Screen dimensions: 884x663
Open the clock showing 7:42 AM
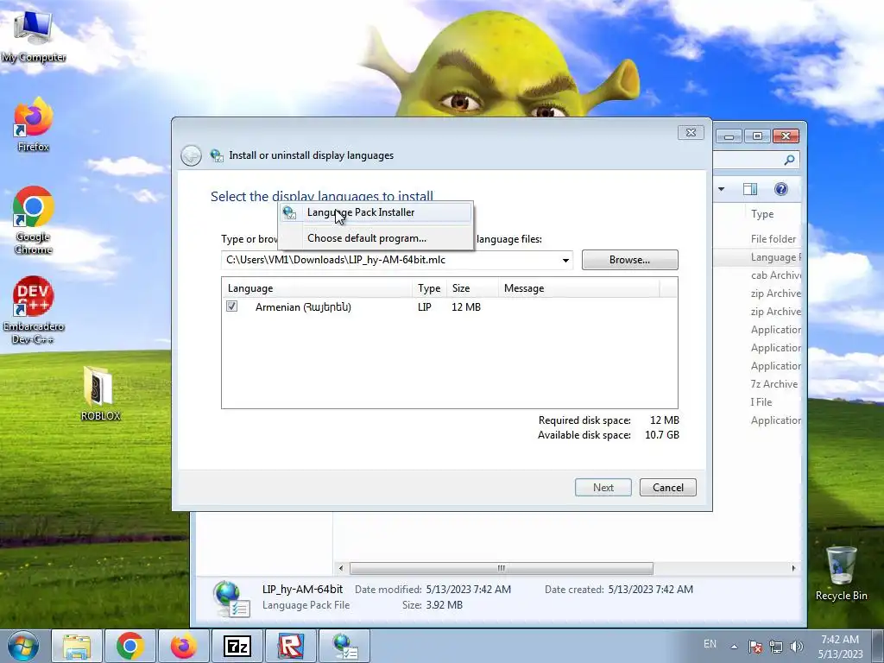(x=840, y=646)
